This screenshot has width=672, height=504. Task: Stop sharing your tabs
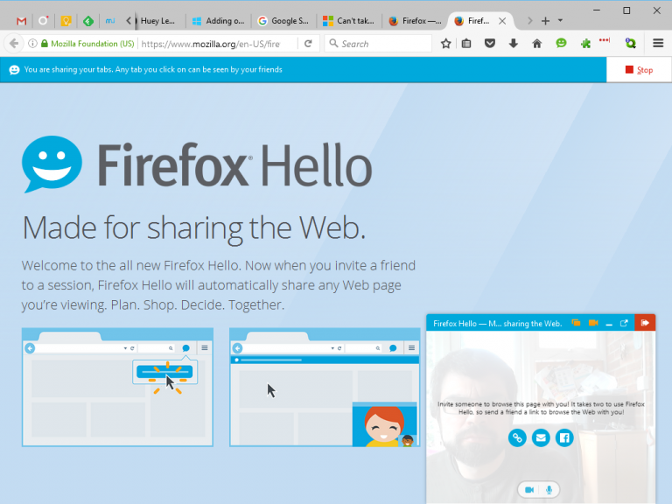pyautogui.click(x=639, y=70)
